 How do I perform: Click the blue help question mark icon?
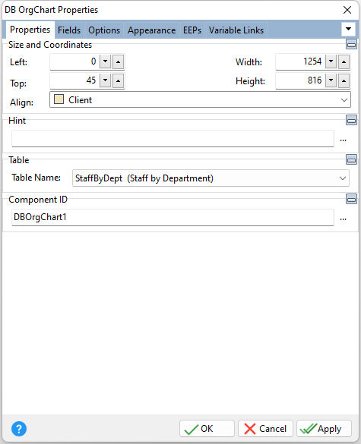(x=19, y=429)
